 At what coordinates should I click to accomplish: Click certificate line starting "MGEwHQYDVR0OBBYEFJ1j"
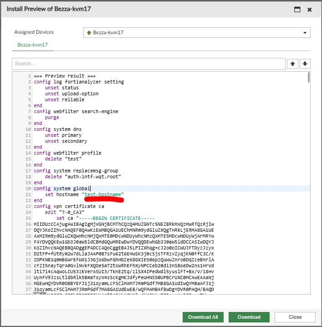(x=124, y=283)
